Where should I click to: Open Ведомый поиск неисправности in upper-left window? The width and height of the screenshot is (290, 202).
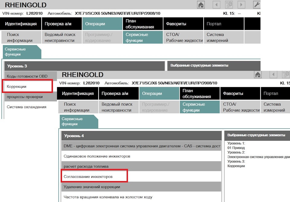click(x=62, y=37)
